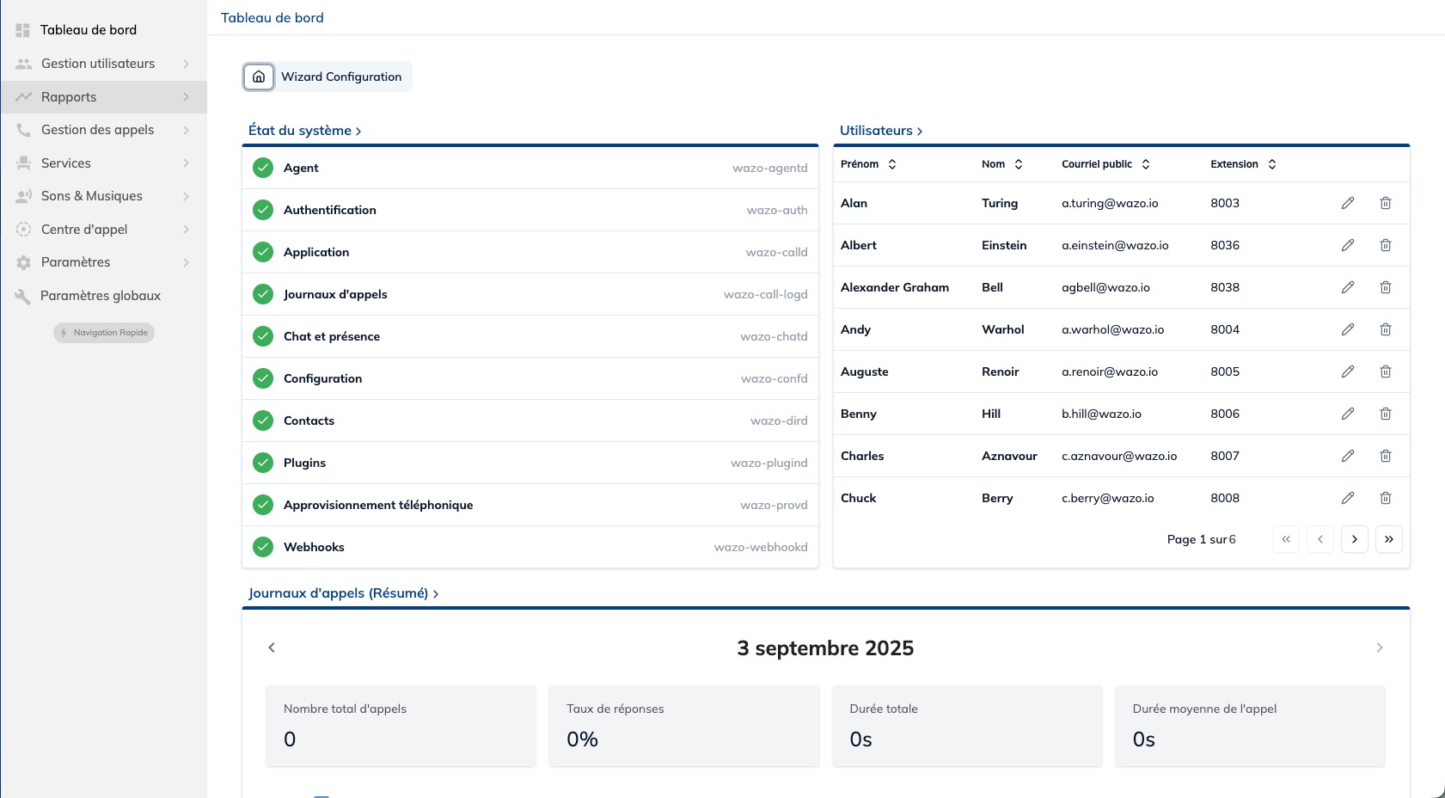Delete user Andy Warhol with trash icon
This screenshot has height=798, width=1445.
[x=1386, y=329]
